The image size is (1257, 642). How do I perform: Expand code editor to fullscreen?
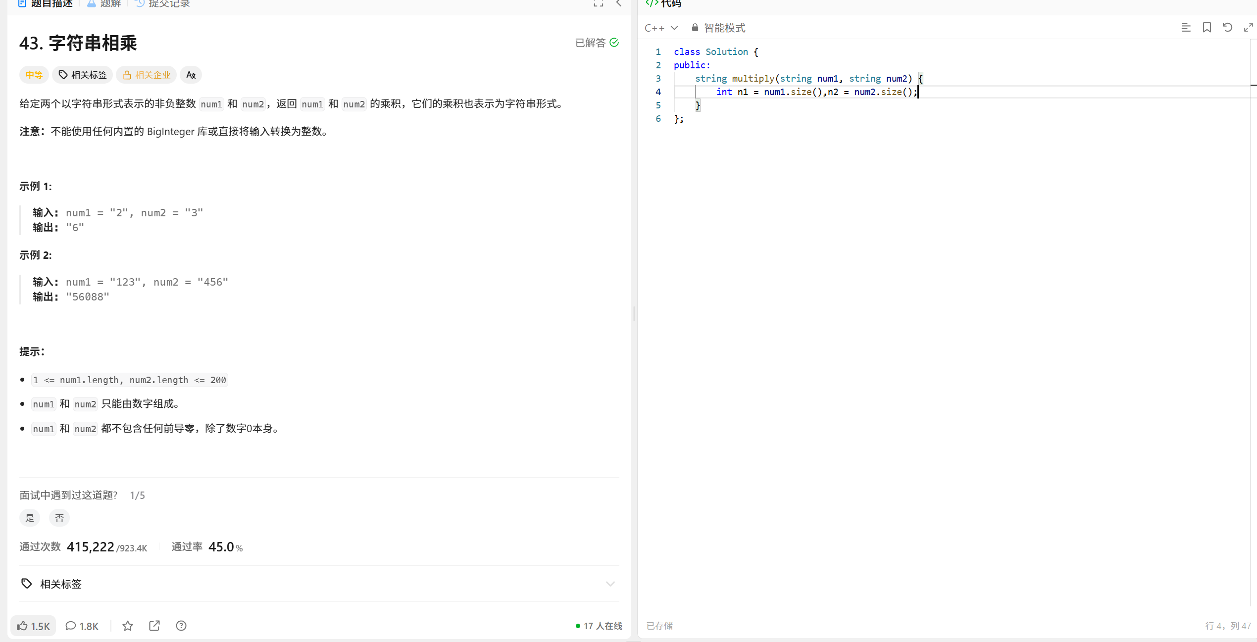point(1248,28)
